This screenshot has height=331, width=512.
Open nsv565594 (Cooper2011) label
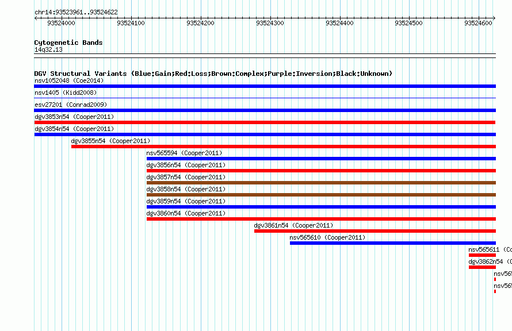pos(184,153)
